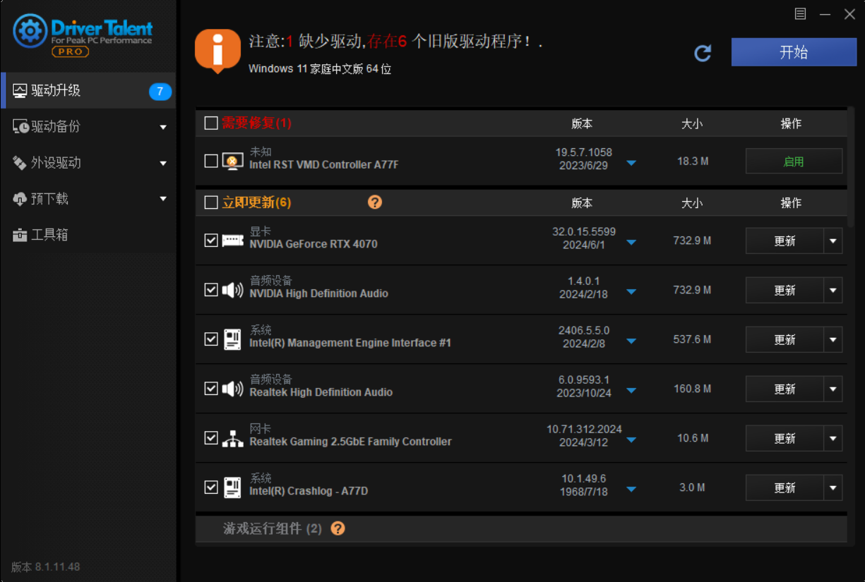Screen dimensions: 865x582
Task: Click the blue badge showing 7
Action: [160, 91]
